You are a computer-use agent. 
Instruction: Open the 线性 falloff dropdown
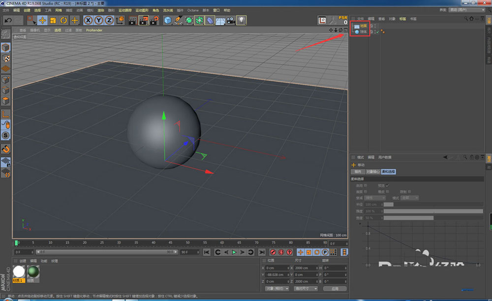(374, 197)
